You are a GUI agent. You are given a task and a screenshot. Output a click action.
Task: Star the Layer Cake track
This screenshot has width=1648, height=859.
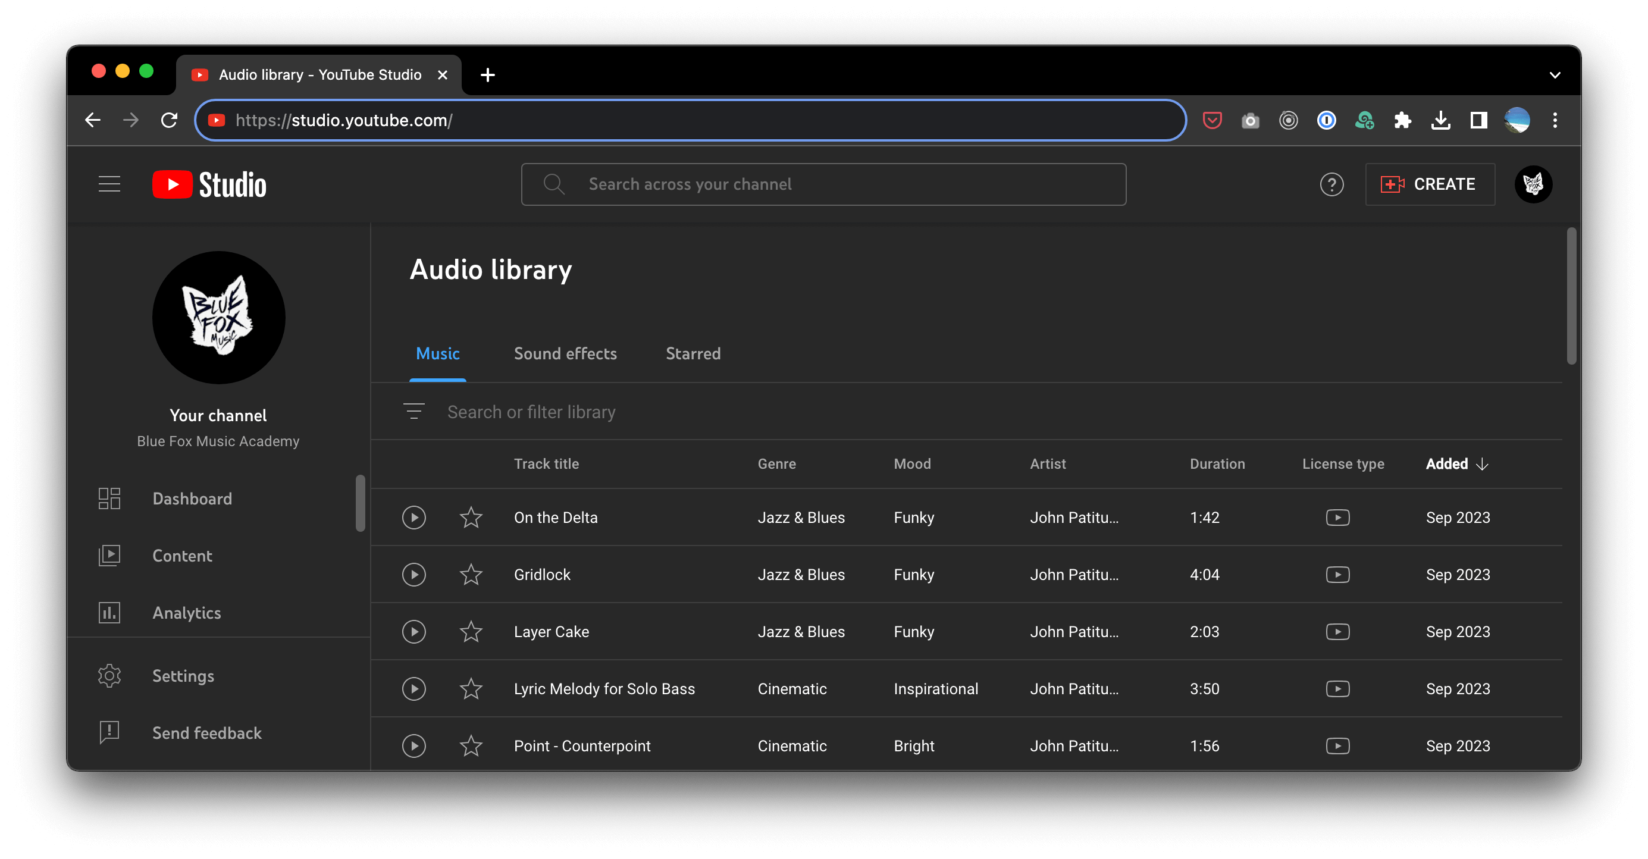[x=471, y=632]
